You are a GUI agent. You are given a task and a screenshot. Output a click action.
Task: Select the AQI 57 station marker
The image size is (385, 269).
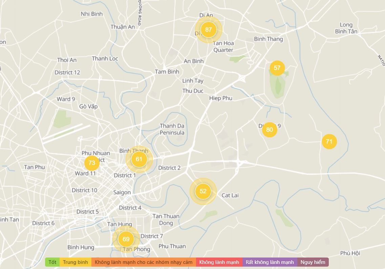(277, 68)
